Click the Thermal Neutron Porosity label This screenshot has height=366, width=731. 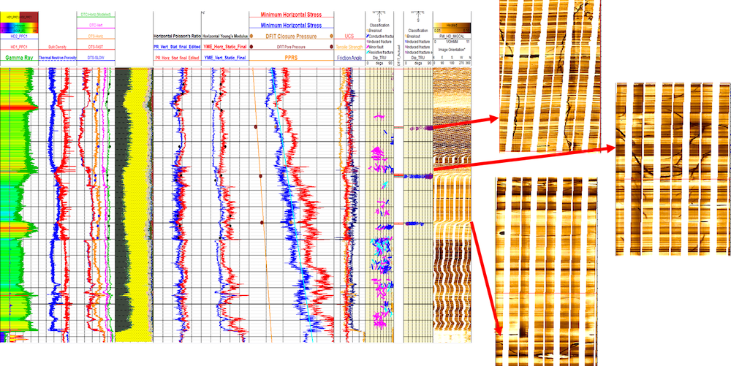(x=57, y=57)
